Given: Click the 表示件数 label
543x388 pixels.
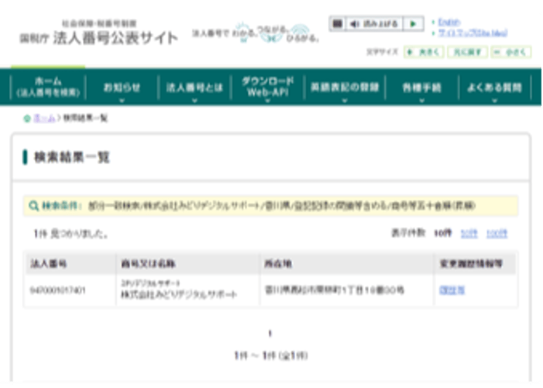Looking at the screenshot, I should [408, 233].
